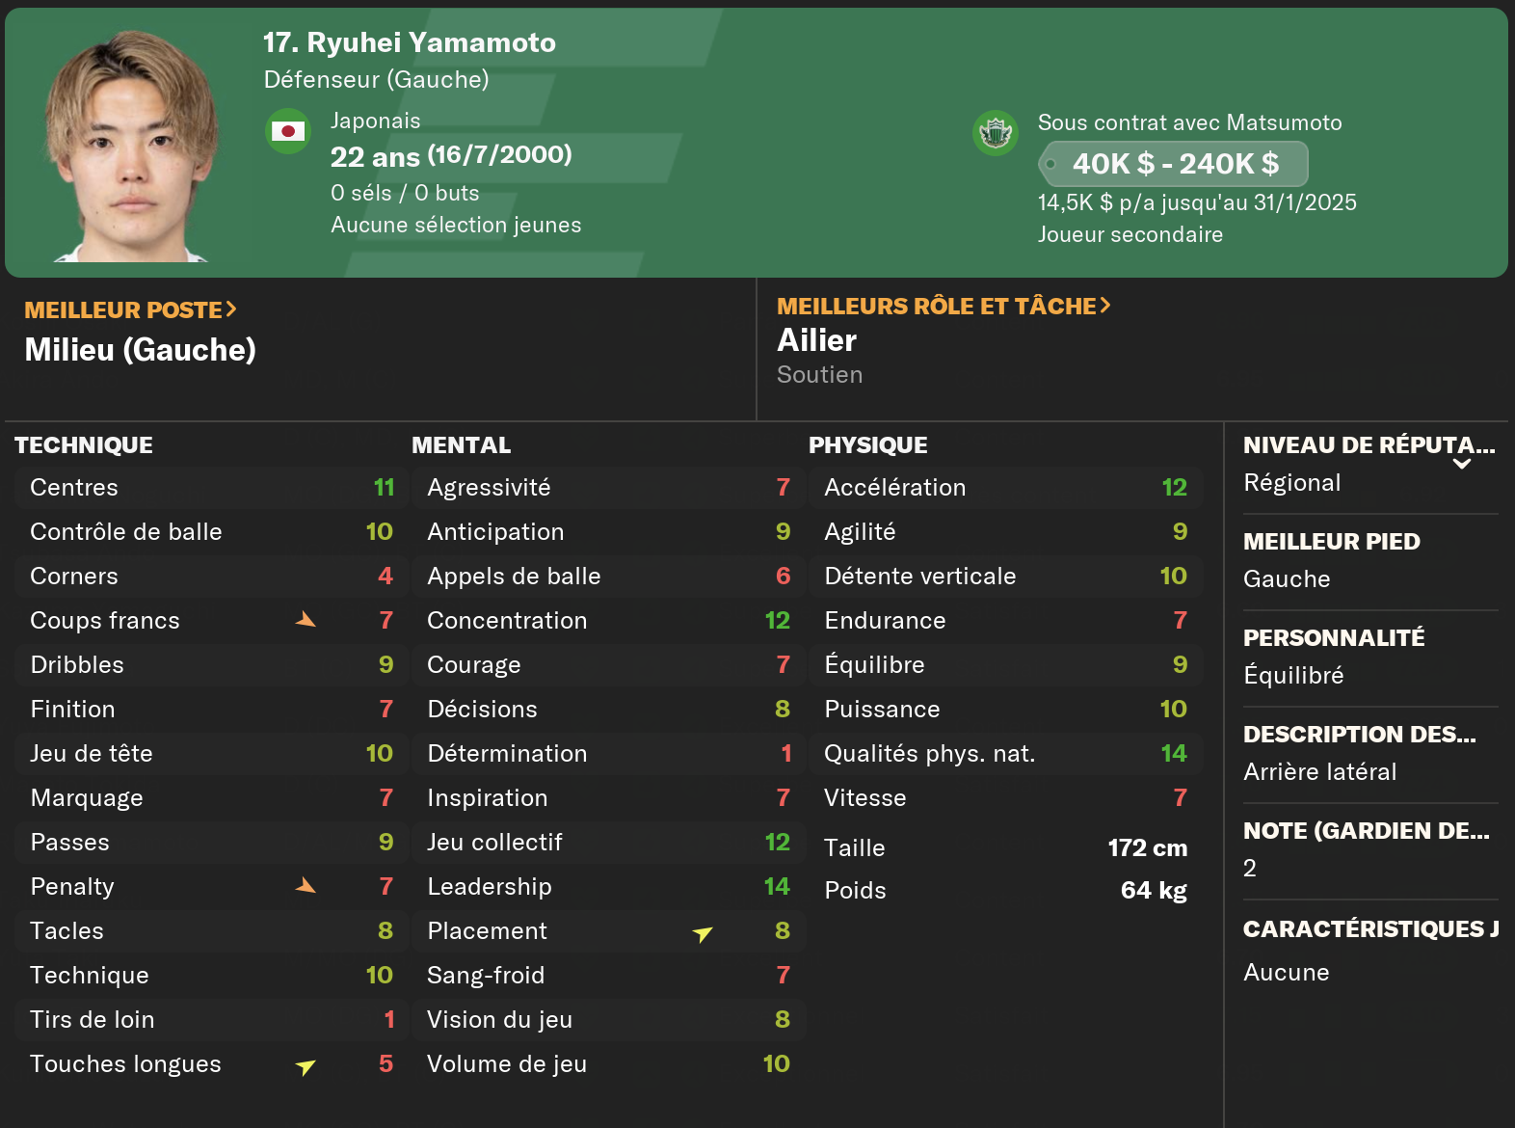Select the Physique column header
Viewport: 1515px width, 1128px height.
click(867, 444)
